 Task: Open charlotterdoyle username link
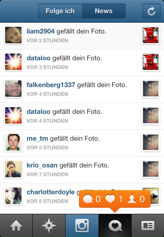point(51,192)
